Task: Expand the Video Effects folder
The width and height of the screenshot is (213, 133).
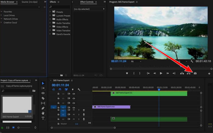Action: [x=50, y=26]
